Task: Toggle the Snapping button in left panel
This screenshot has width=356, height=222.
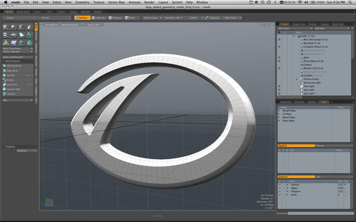Action: pyautogui.click(x=27, y=150)
